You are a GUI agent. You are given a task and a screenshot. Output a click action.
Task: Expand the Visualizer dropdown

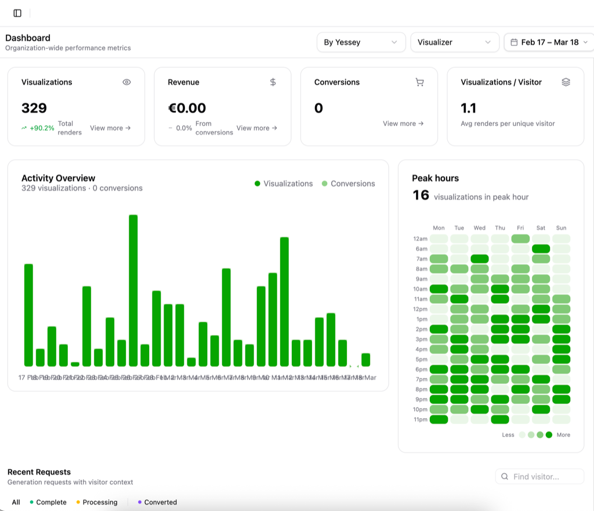454,42
